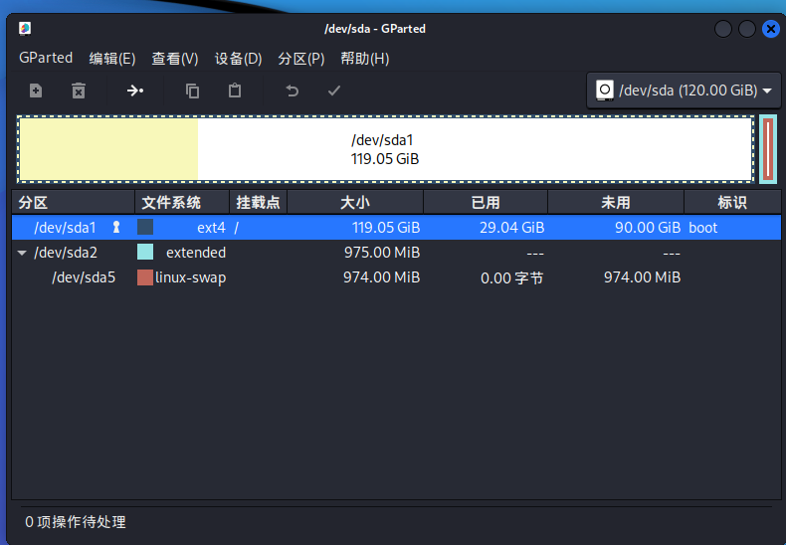Image resolution: width=786 pixels, height=545 pixels.
Task: Collapse the /dev/sda2 extended partition tree
Action: pos(22,253)
